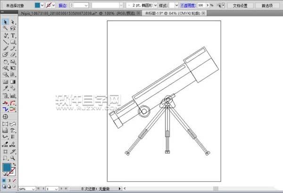
Task: Select the Perspective Grid tool
Action: (x=13, y=74)
